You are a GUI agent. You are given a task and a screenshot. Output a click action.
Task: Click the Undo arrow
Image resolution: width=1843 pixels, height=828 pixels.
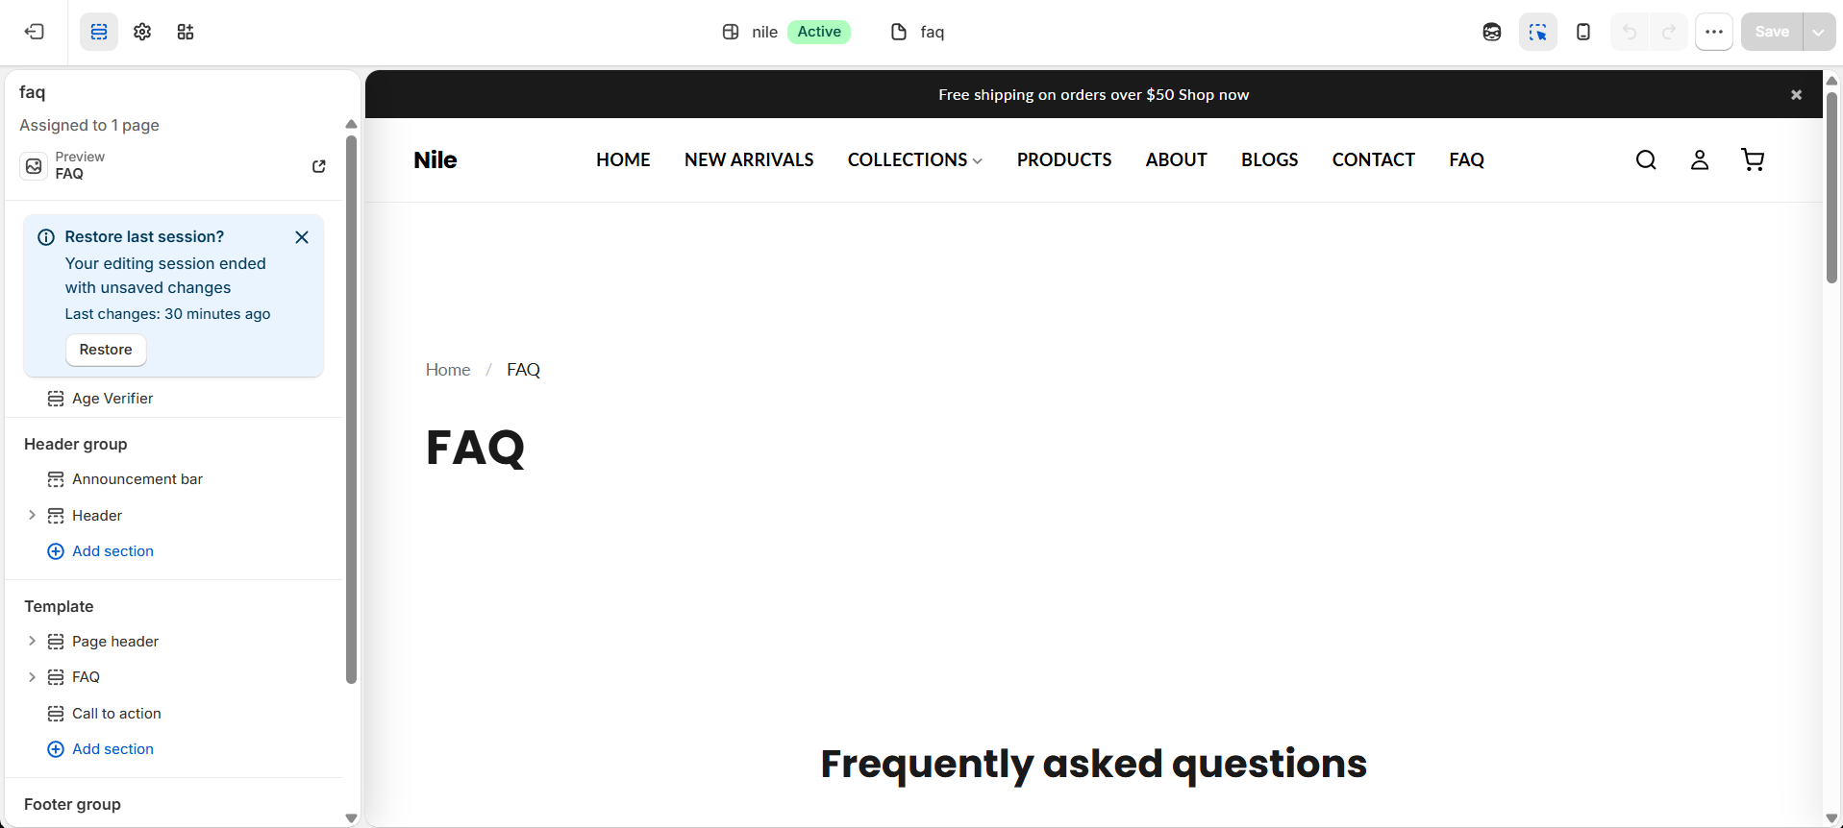[x=1630, y=32]
